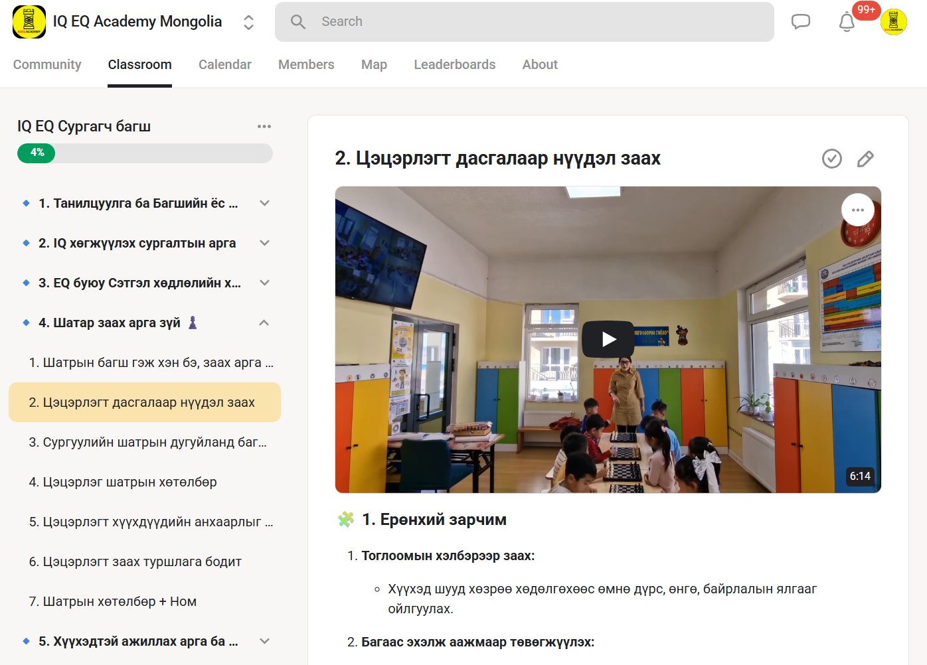Select section title 5. Хүүхэдтэй ажиллах арга ба
The width and height of the screenshot is (927, 665).
pos(138,641)
